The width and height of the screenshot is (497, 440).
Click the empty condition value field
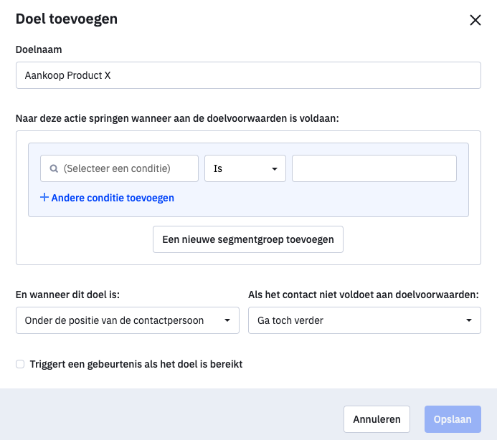point(374,168)
